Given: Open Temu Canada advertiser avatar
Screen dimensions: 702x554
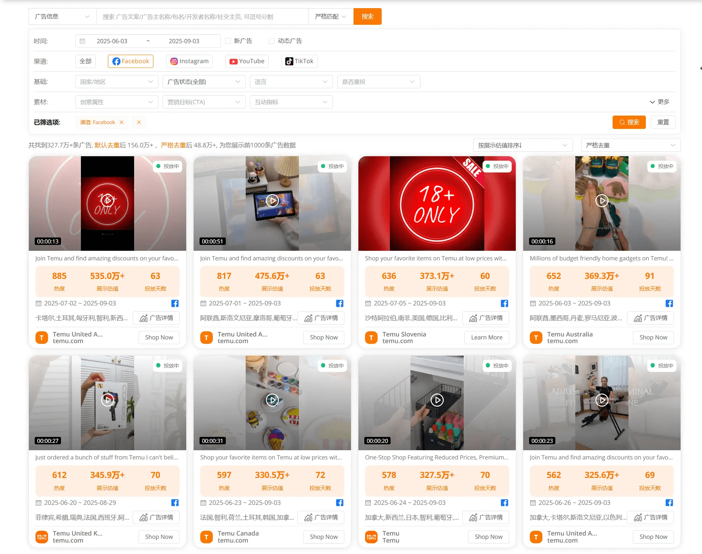Looking at the screenshot, I should click(207, 537).
